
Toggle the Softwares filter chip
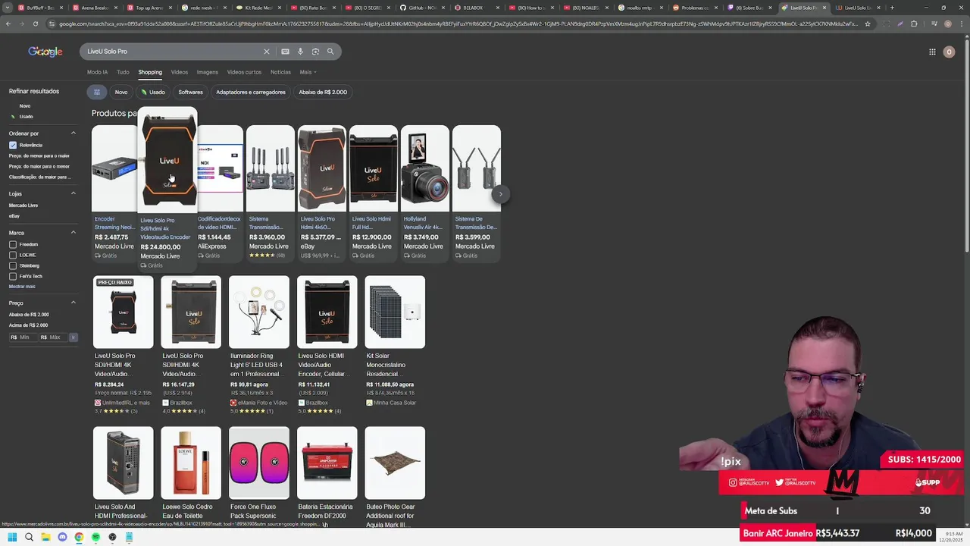pos(190,92)
